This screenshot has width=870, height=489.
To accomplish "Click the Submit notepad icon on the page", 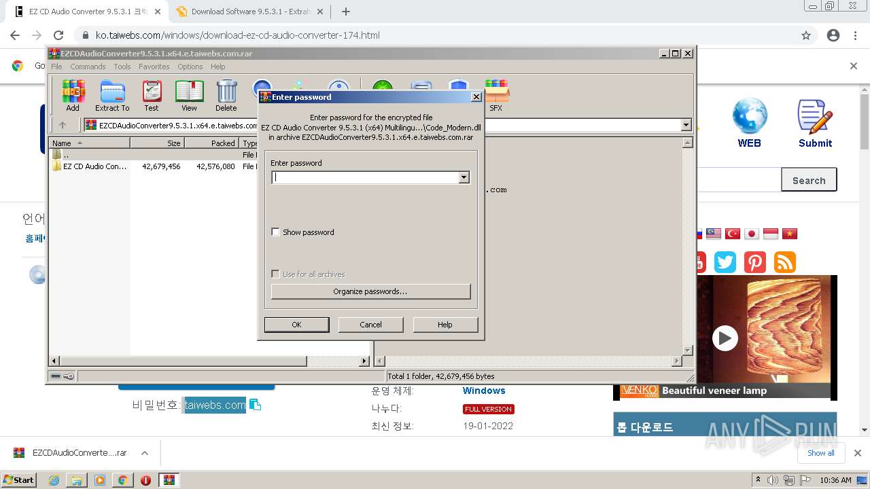I will (815, 123).
